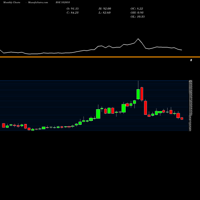Click the last red candlestick on the right
The height and width of the screenshot is (200, 200).
point(182,118)
